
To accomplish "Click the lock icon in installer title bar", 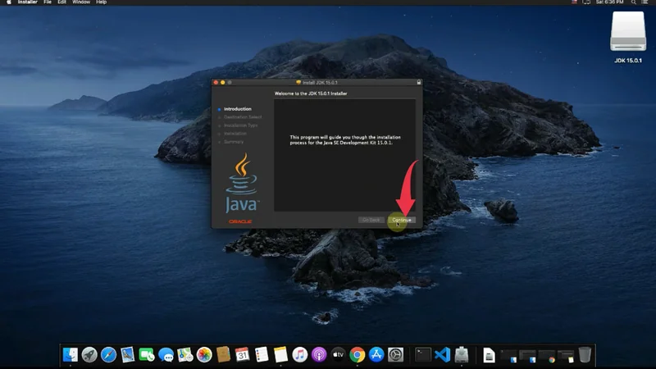I will click(x=418, y=82).
